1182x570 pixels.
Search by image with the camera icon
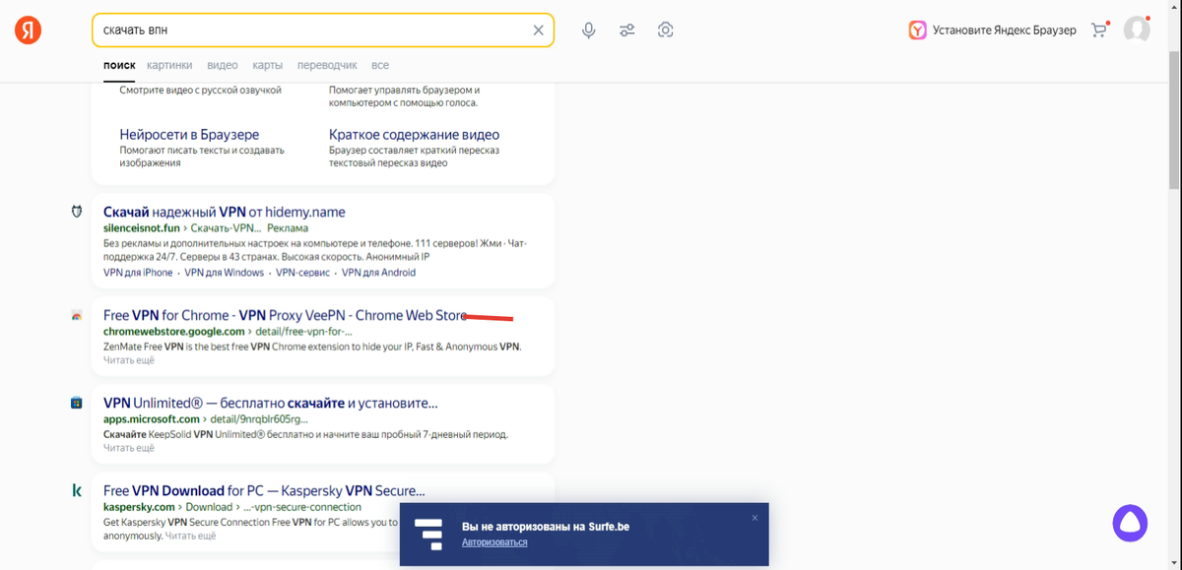665,31
